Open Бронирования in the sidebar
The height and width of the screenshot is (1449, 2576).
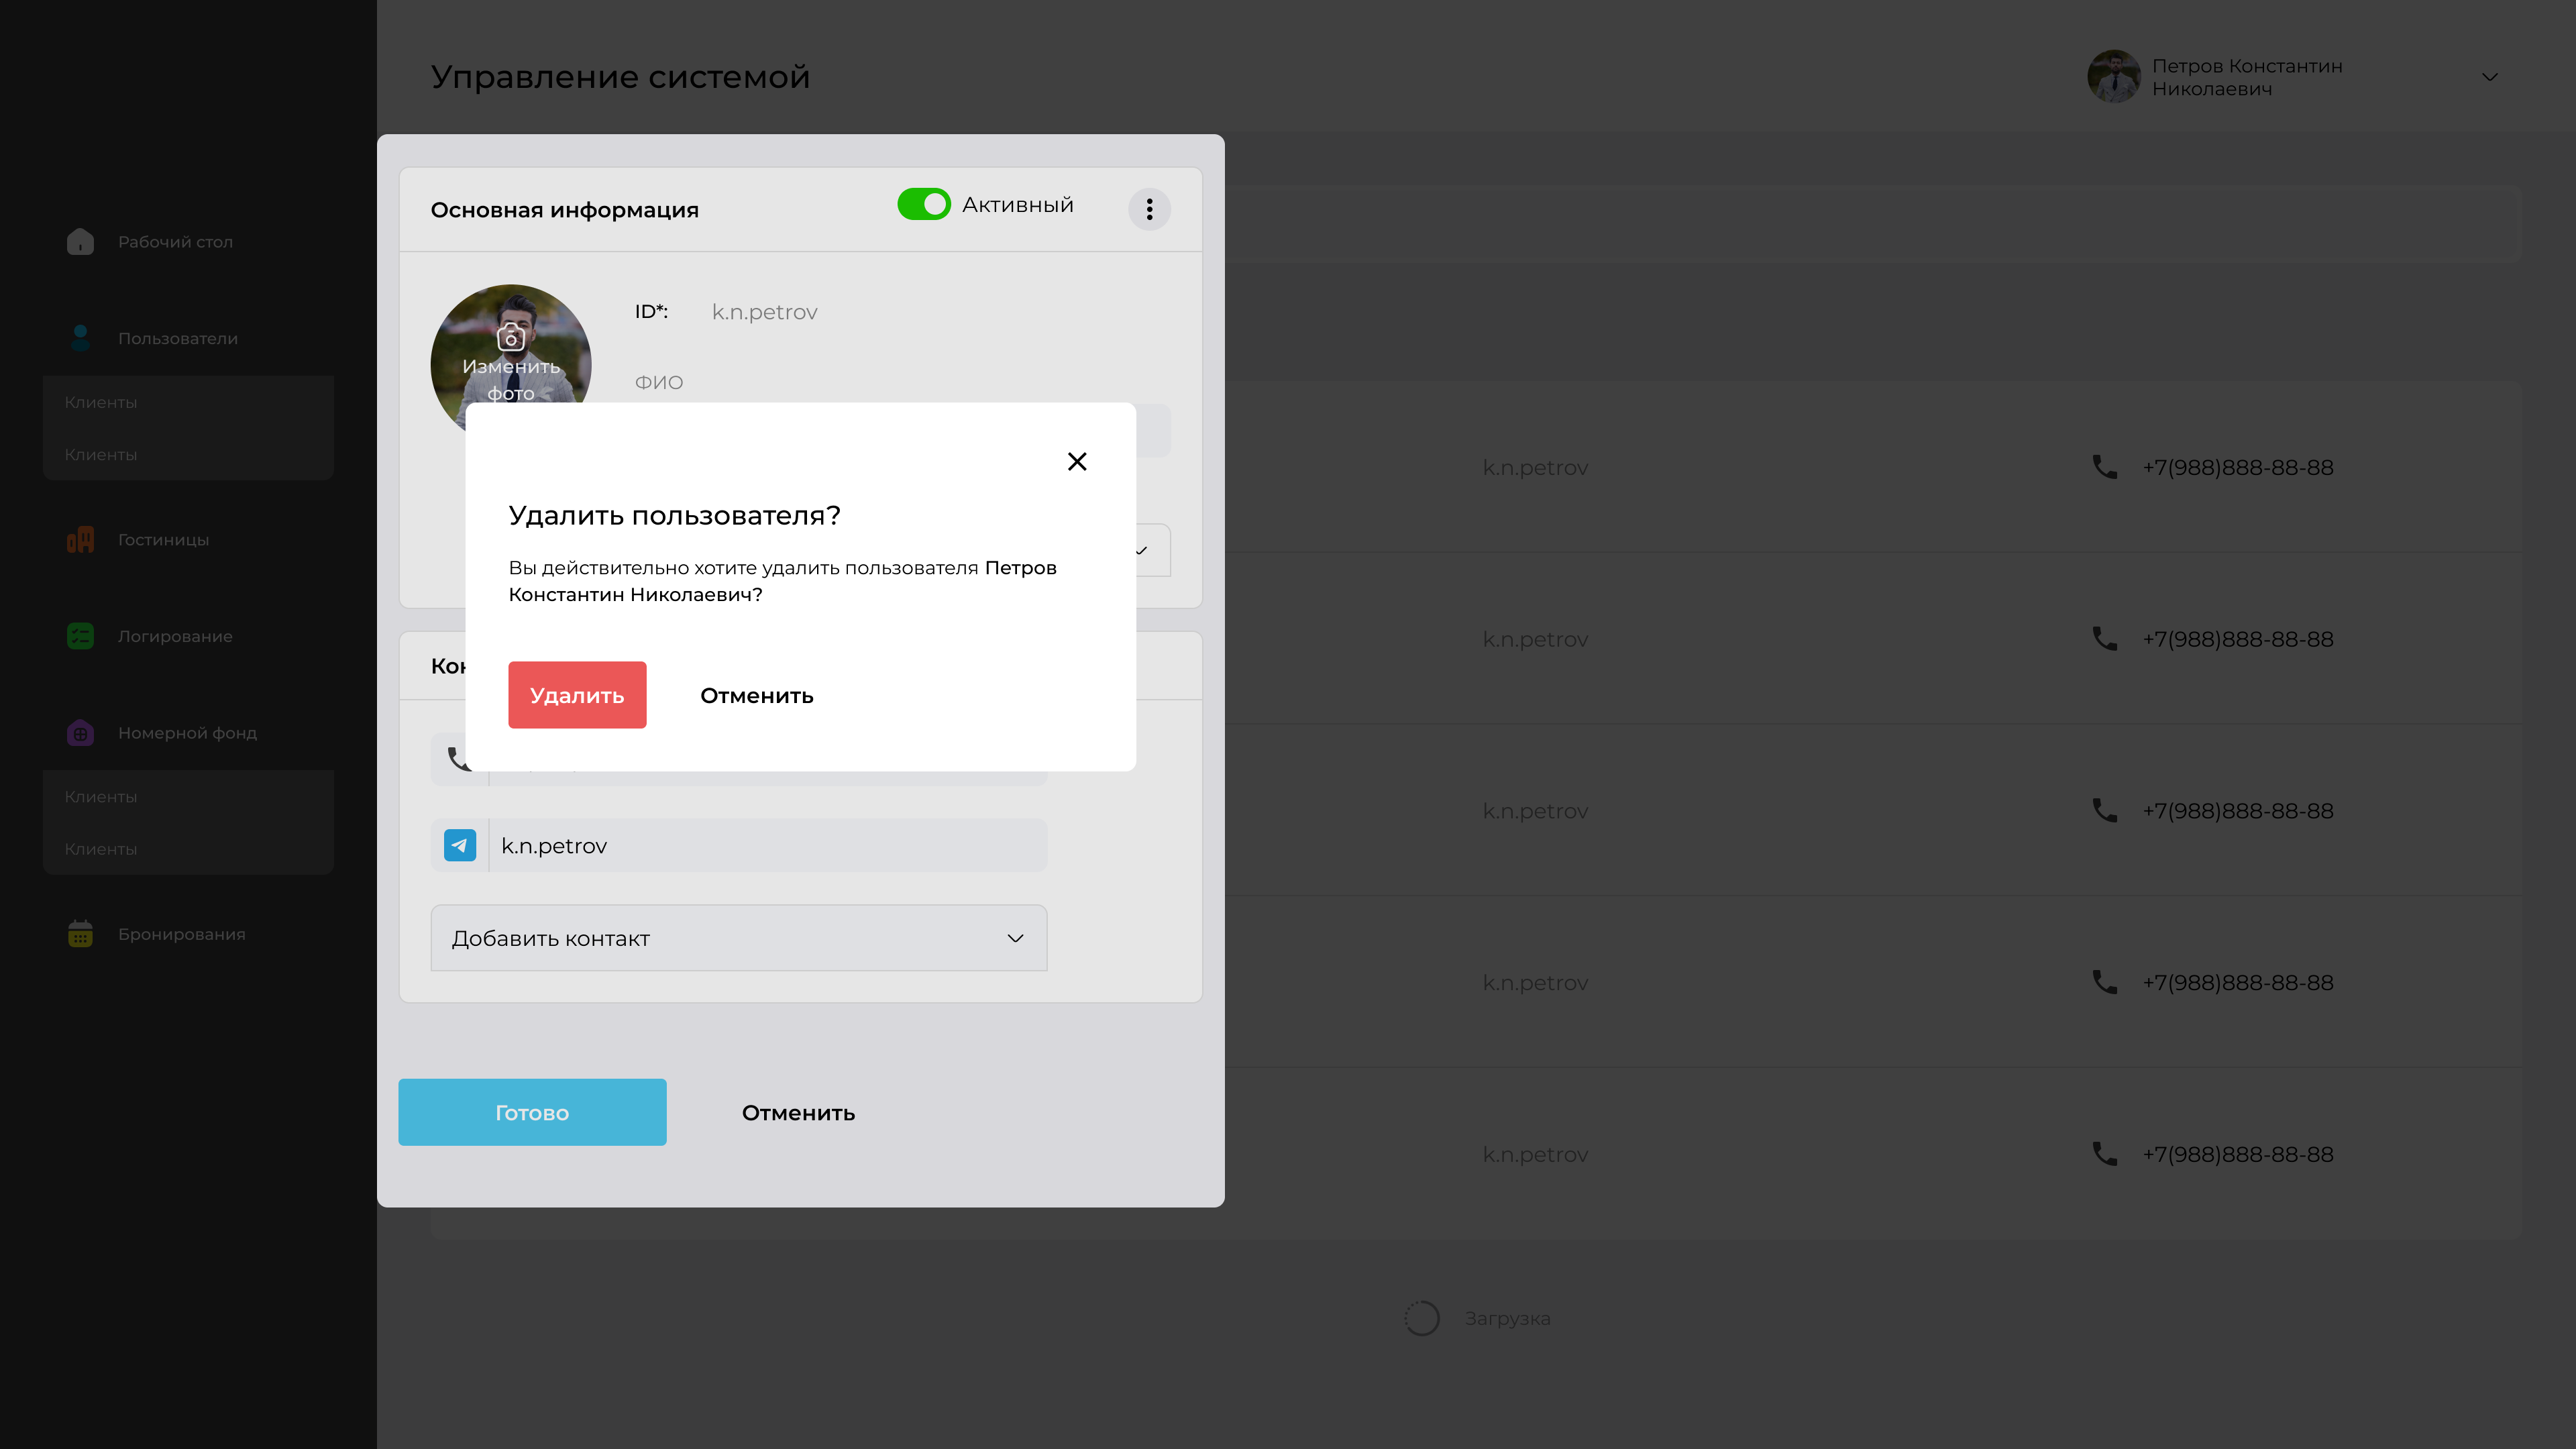pos(181,934)
